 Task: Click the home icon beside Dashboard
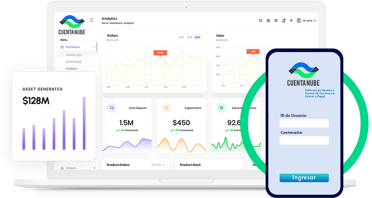coord(62,47)
